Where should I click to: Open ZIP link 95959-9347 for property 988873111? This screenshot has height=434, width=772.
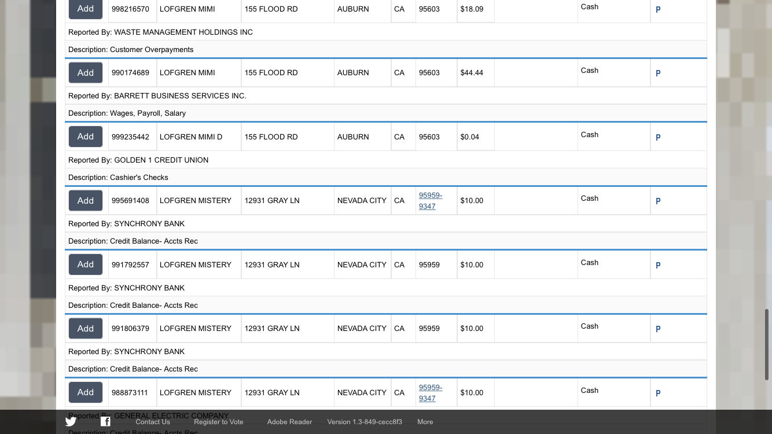pos(431,393)
